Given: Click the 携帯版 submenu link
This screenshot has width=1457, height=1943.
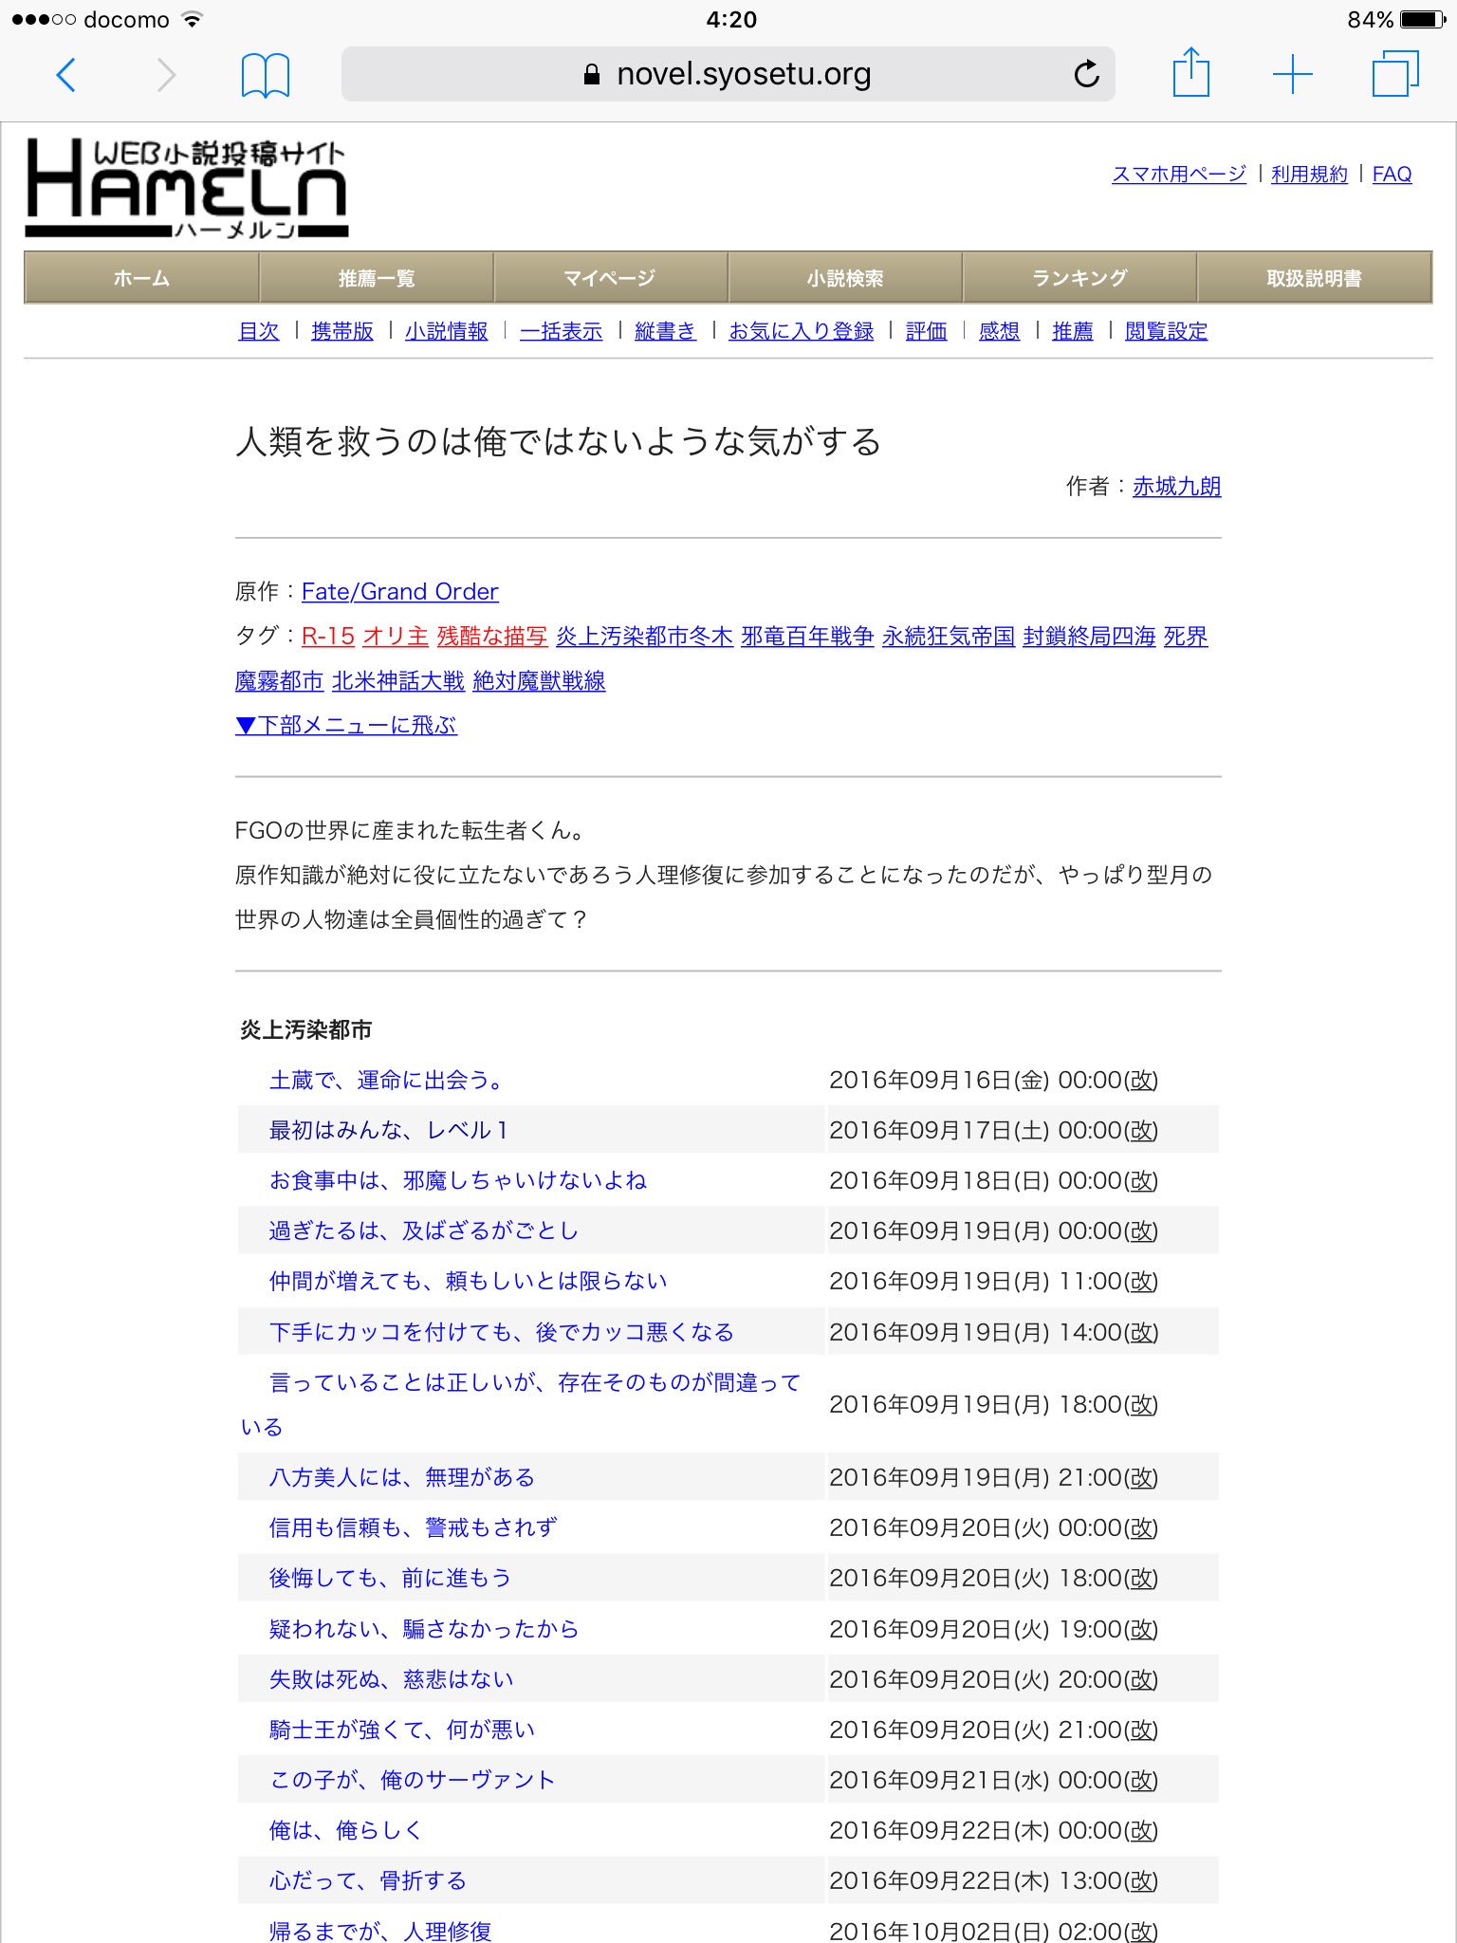Looking at the screenshot, I should (x=342, y=331).
